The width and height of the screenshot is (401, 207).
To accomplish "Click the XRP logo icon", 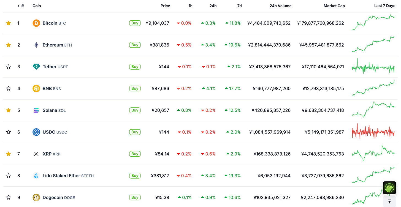I will (x=36, y=154).
